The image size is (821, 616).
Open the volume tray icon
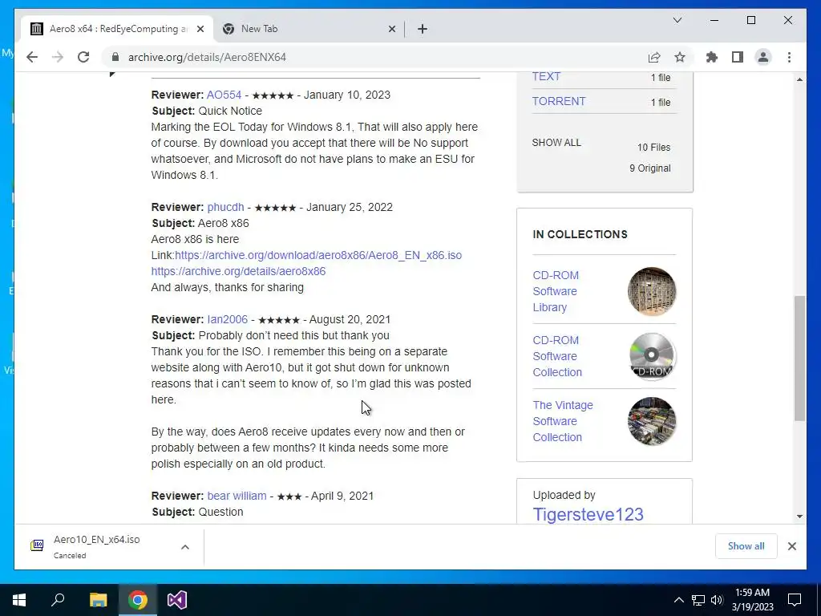(x=717, y=600)
